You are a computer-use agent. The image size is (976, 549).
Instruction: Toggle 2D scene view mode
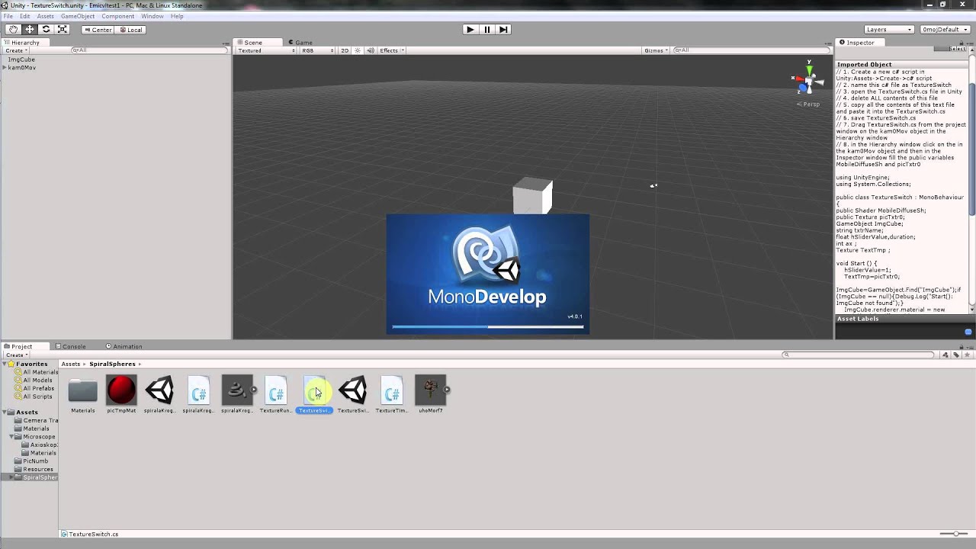[345, 50]
